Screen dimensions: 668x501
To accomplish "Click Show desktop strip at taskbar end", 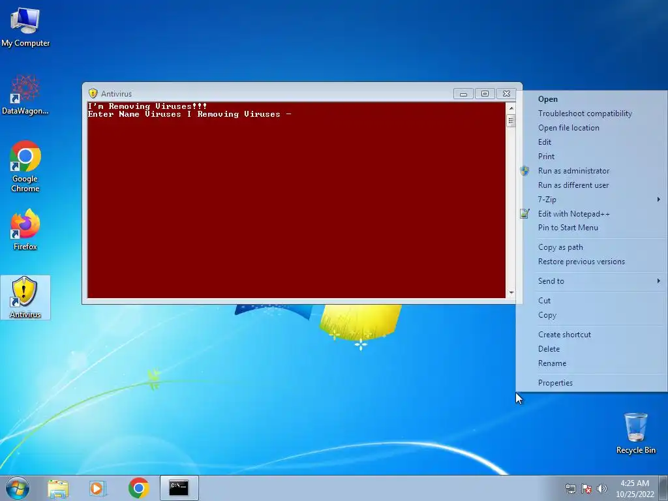I will coord(663,488).
